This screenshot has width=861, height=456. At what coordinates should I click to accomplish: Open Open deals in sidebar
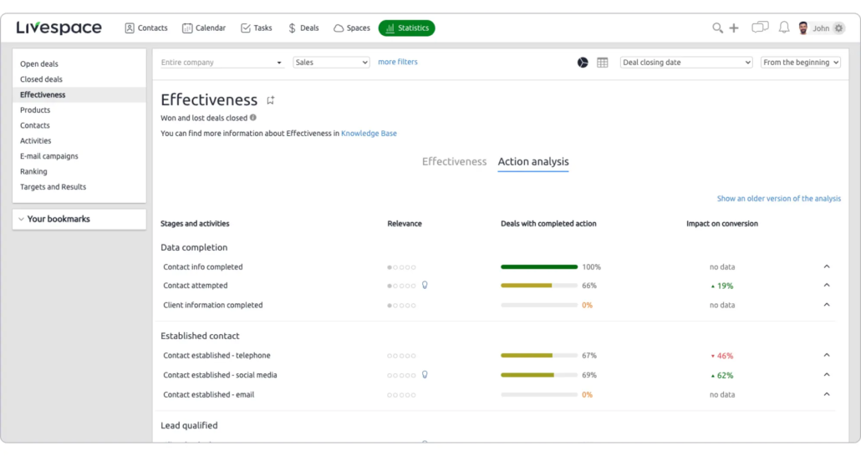(39, 63)
